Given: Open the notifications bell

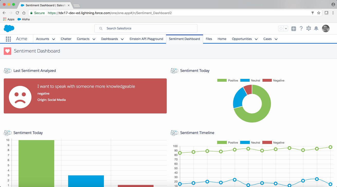Looking at the screenshot, I should click(x=316, y=28).
